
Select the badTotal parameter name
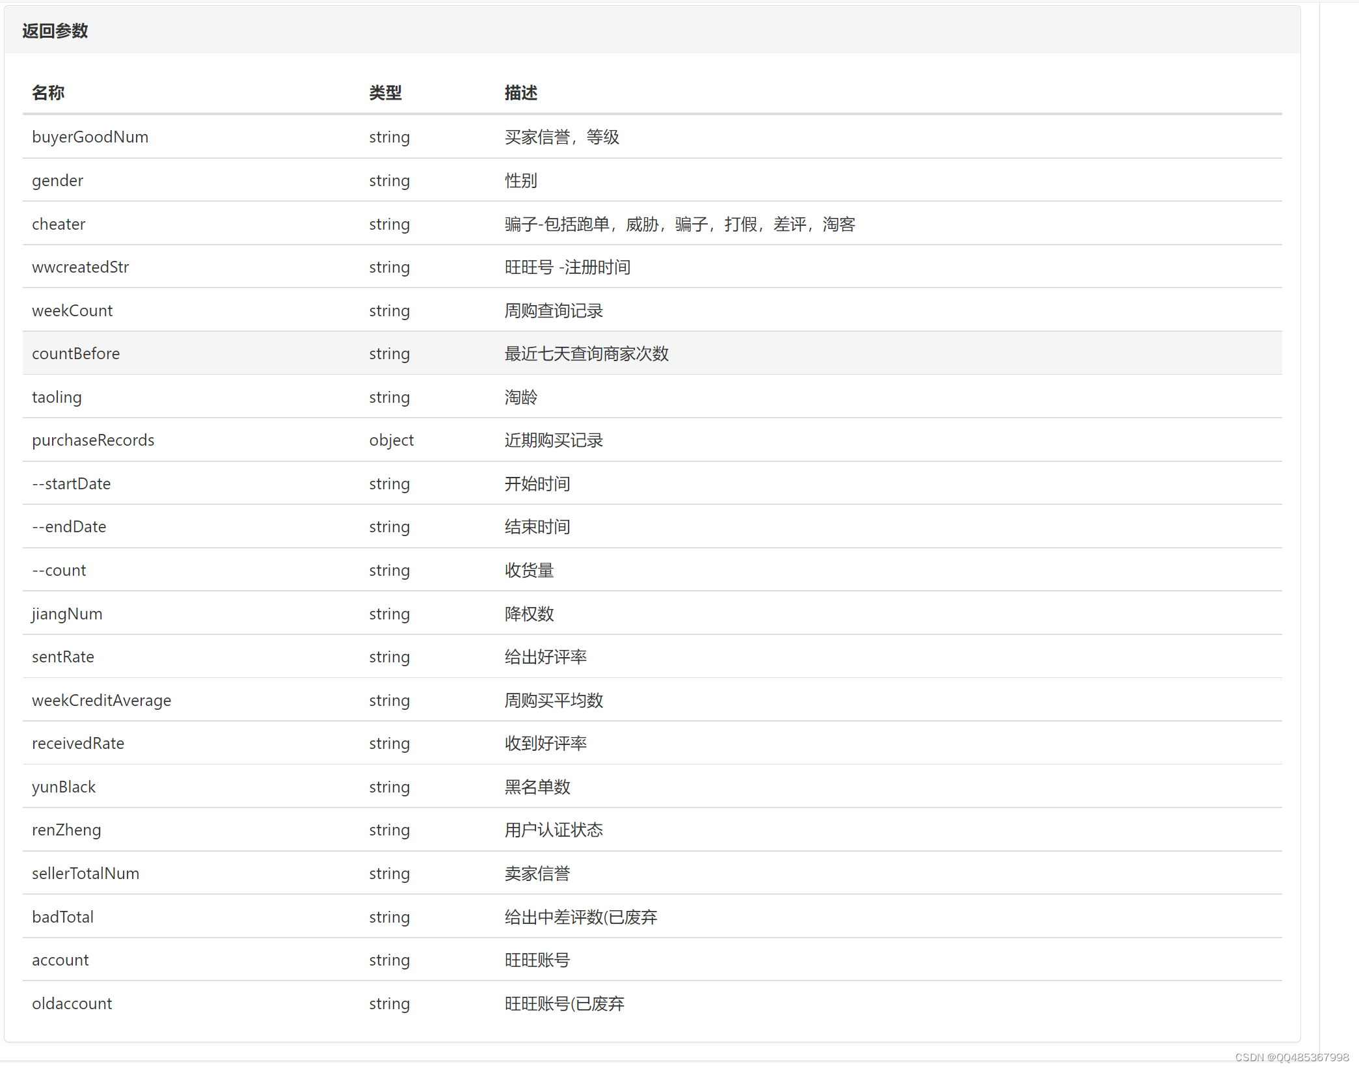click(63, 917)
